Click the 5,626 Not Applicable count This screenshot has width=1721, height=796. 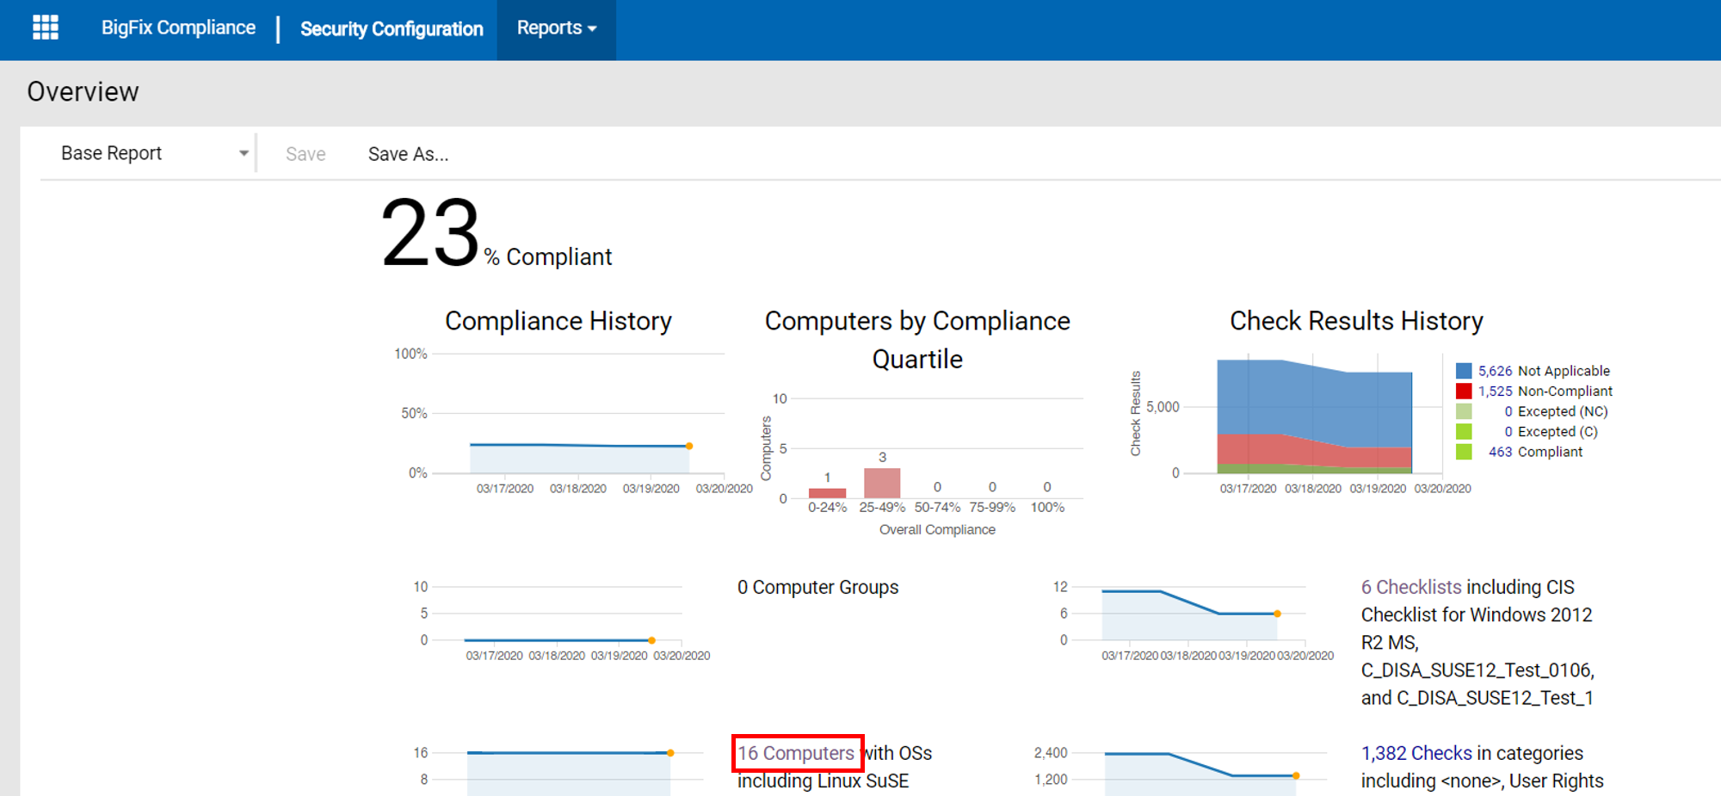(1495, 371)
